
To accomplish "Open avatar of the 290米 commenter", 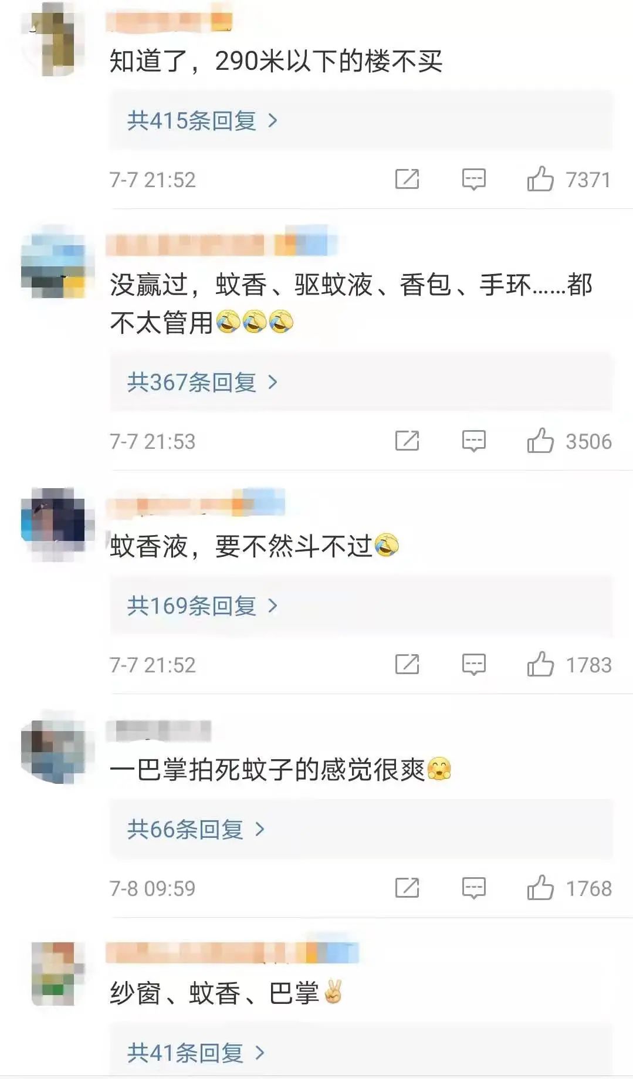I will (x=54, y=40).
